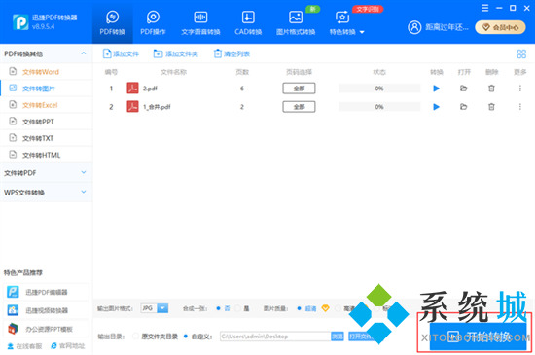The image size is (535, 355).
Task: Open the 迅捷视频转换器 product icon
Action: (x=13, y=310)
